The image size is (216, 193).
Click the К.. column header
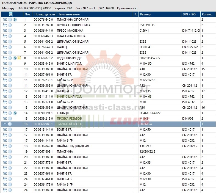coord(136,14)
